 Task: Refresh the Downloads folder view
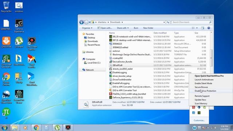coord(168,22)
